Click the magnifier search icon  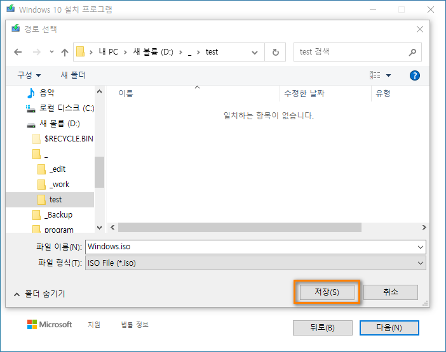pyautogui.click(x=412, y=52)
